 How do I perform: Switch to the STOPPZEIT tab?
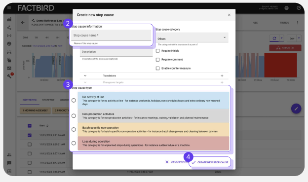(x=48, y=100)
